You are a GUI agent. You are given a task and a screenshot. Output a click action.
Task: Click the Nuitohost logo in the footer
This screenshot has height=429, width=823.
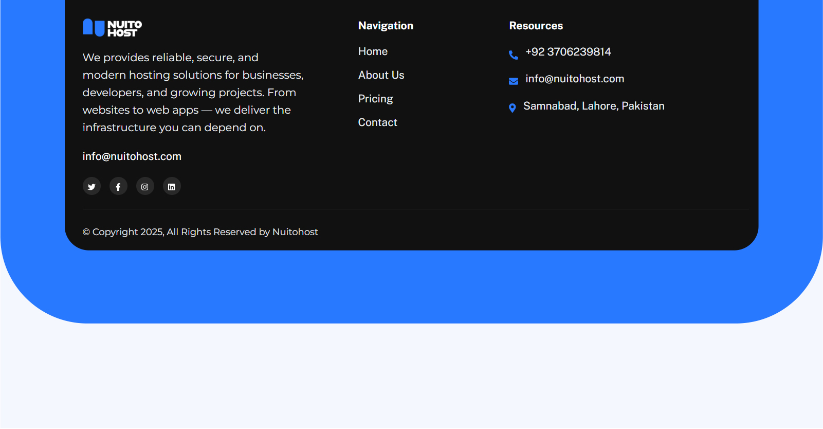[112, 28]
